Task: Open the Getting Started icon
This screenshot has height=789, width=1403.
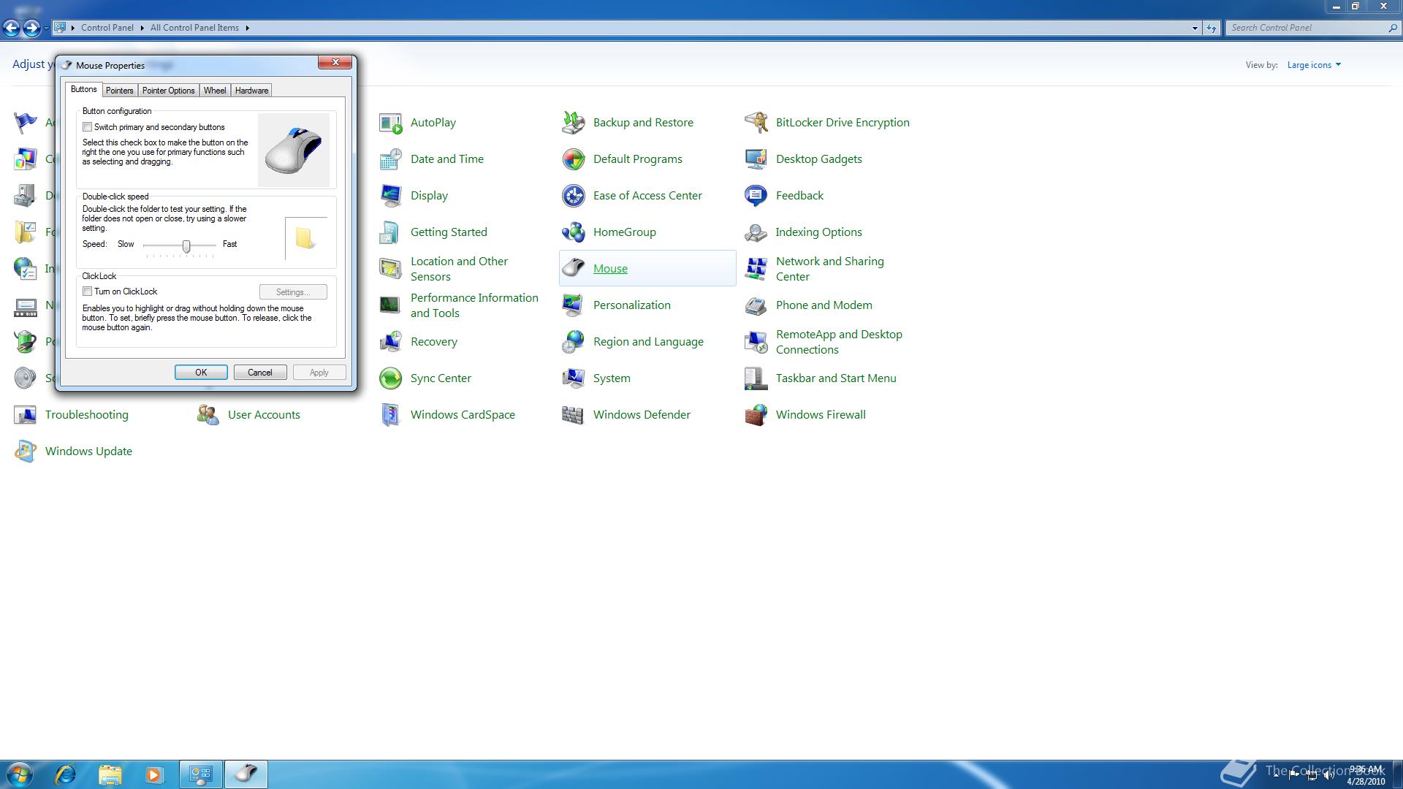Action: [x=391, y=232]
